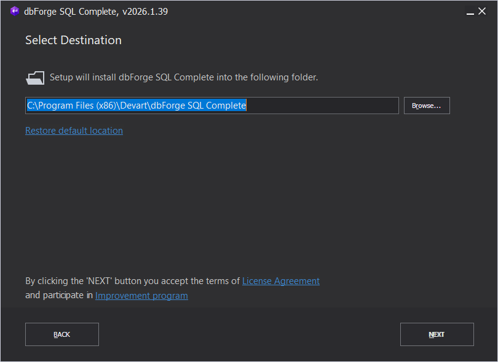Open the License Agreement link
Screen dimensions: 498x362
[281, 281]
